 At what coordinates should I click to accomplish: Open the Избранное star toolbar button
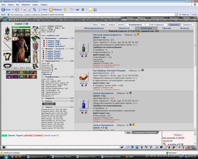point(55,10)
